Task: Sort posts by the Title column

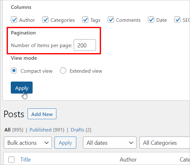Action: click(25, 160)
